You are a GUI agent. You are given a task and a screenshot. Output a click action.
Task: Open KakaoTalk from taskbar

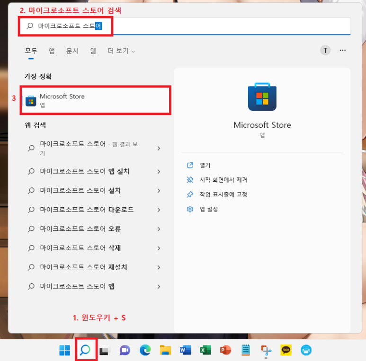click(x=286, y=350)
